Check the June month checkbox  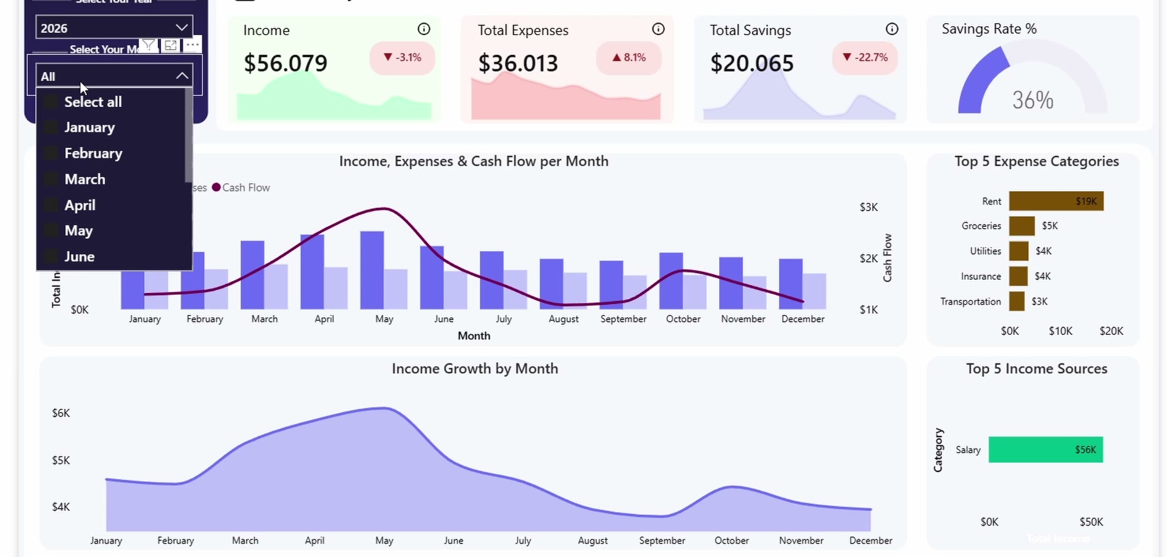click(x=51, y=257)
